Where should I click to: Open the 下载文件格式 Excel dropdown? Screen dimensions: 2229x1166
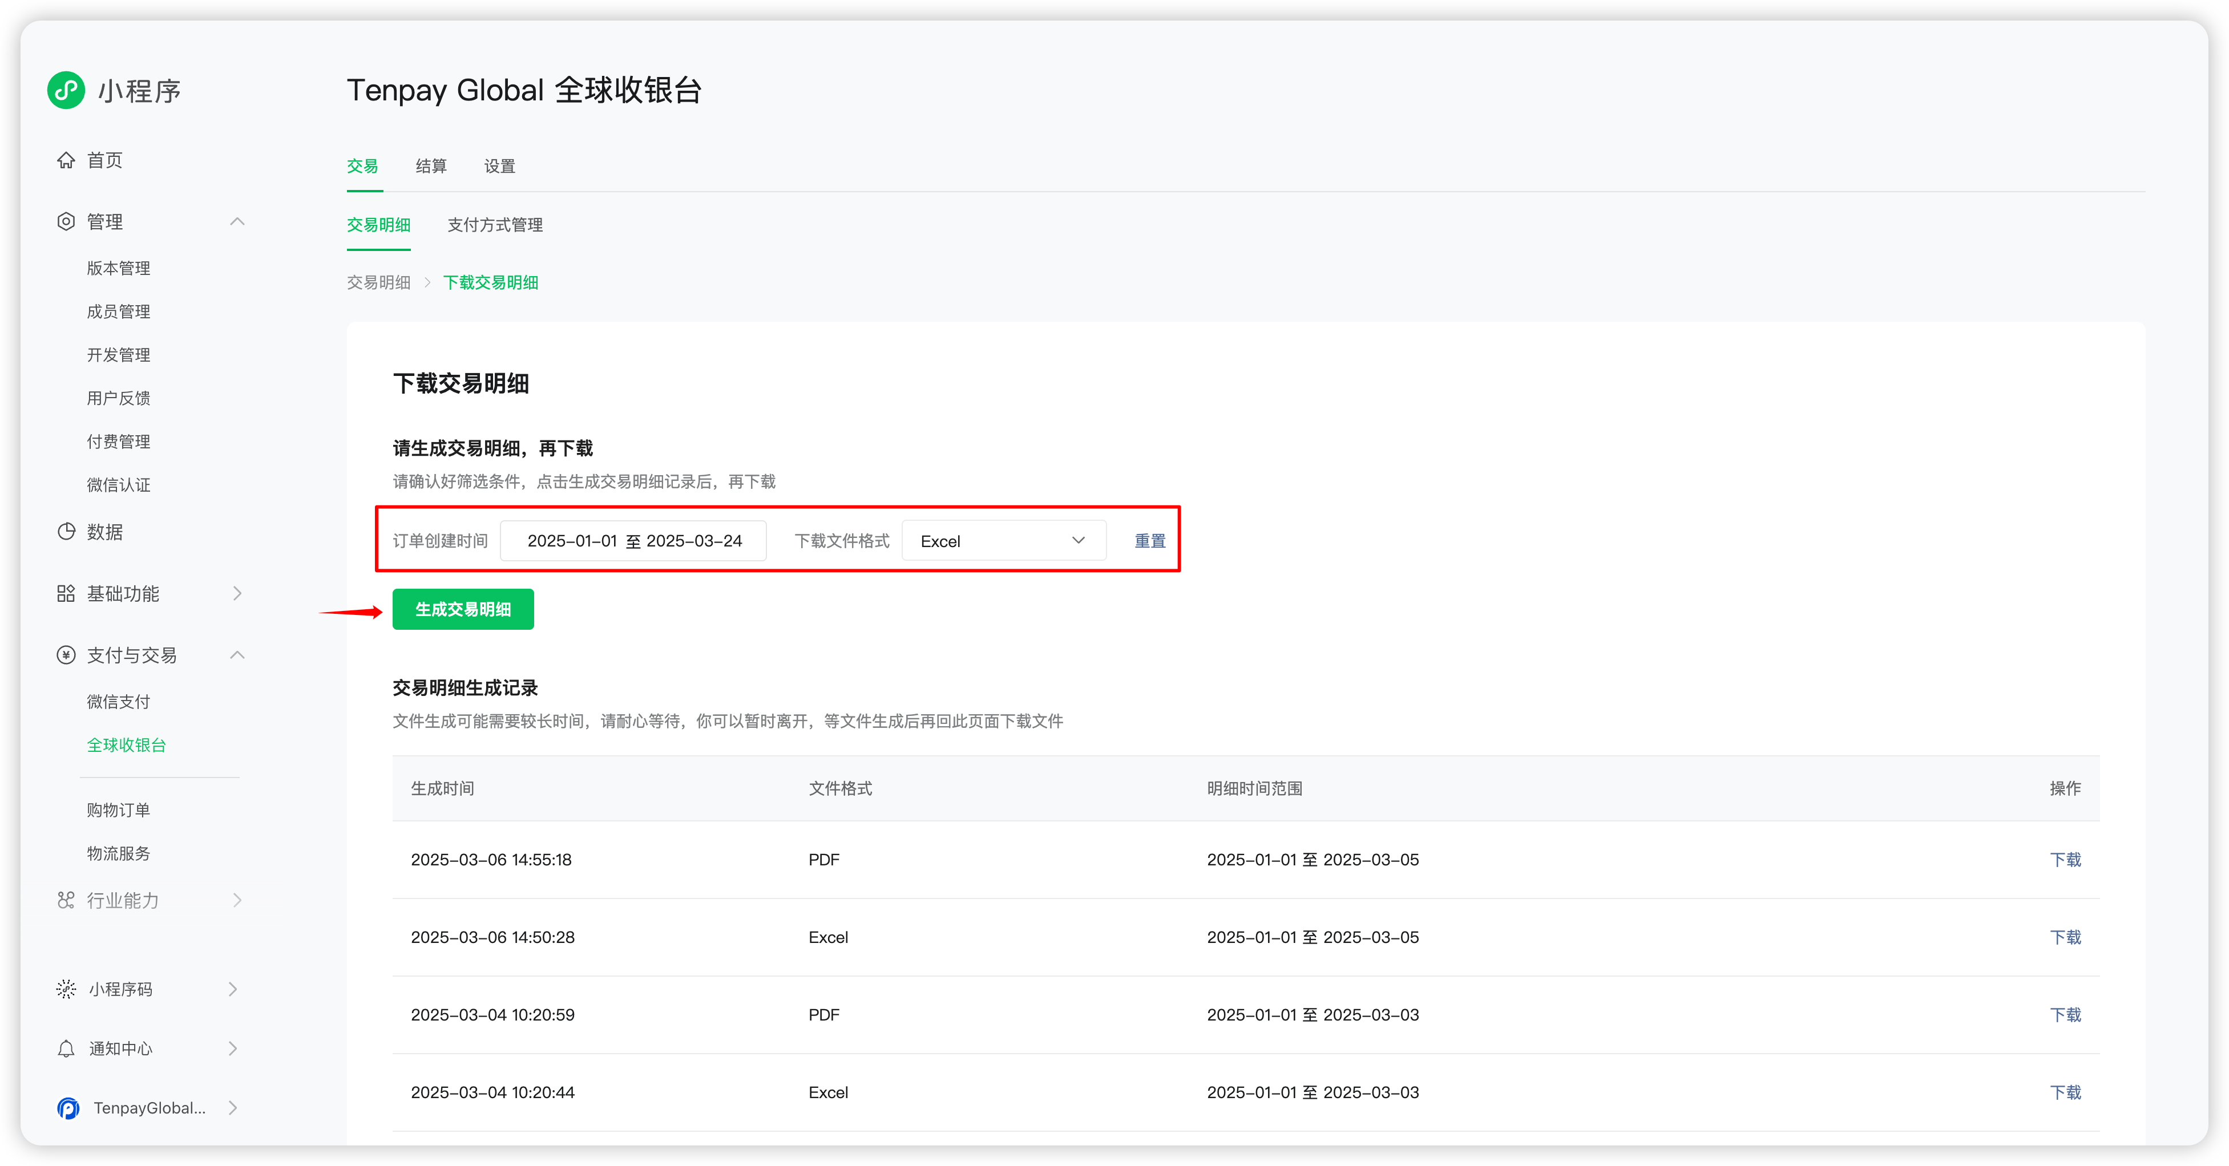(x=1003, y=541)
